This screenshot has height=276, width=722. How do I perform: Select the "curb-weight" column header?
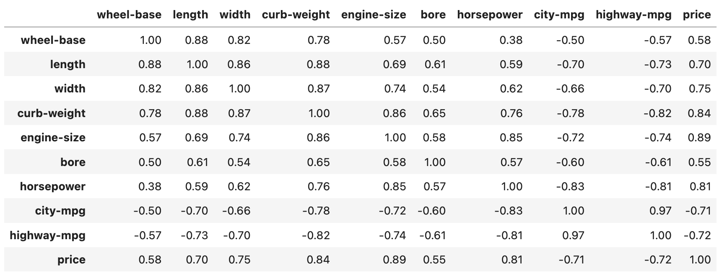click(296, 15)
